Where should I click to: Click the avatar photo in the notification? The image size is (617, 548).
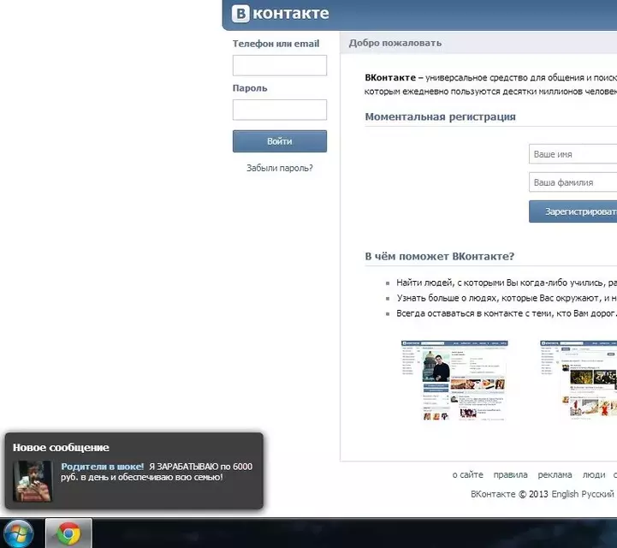[x=33, y=481]
